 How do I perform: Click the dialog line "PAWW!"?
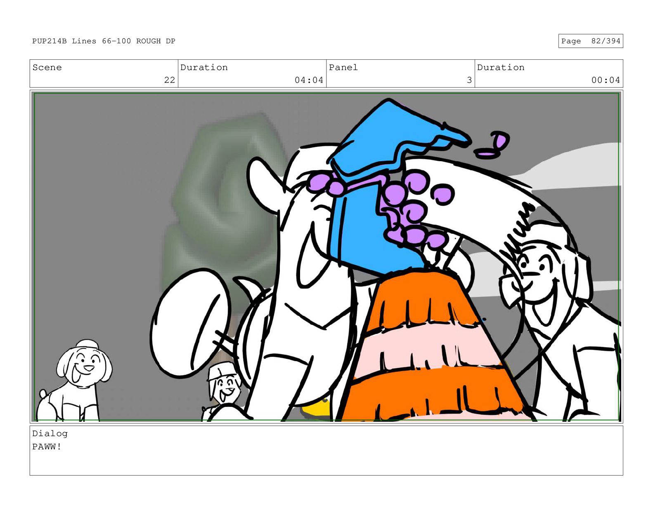[47, 446]
